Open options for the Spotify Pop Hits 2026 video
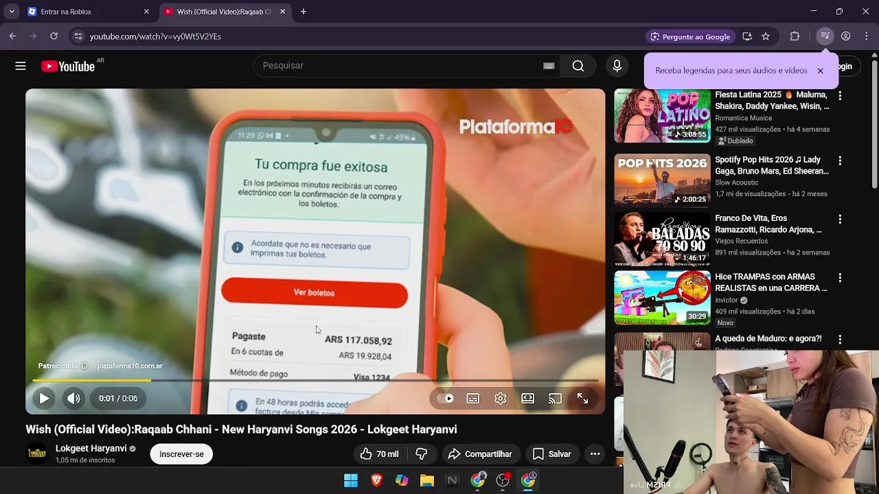The height and width of the screenshot is (494, 879). (840, 161)
